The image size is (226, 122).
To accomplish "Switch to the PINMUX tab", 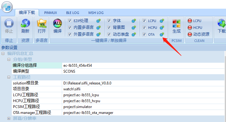I will (x=51, y=13).
